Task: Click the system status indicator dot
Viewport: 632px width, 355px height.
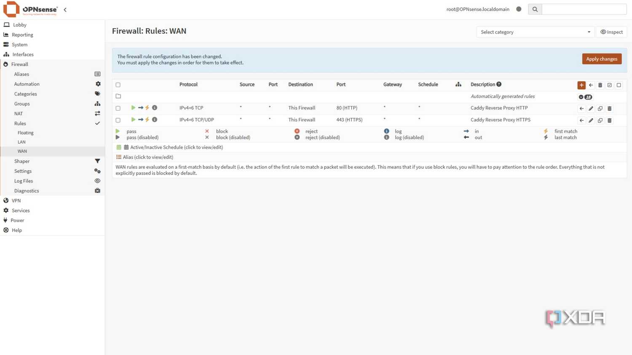Action: point(519,9)
